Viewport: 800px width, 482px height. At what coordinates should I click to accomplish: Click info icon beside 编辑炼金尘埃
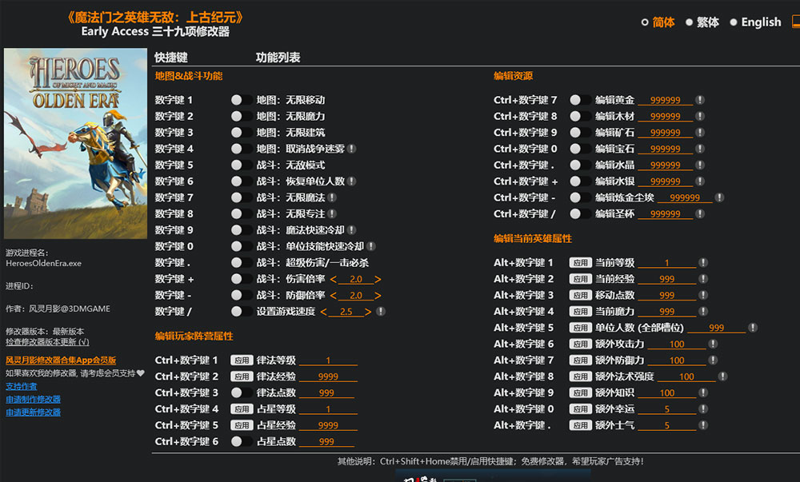(x=719, y=197)
